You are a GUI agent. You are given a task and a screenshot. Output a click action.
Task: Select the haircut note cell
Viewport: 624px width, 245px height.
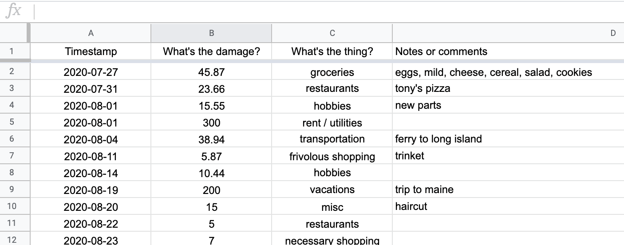click(x=508, y=206)
